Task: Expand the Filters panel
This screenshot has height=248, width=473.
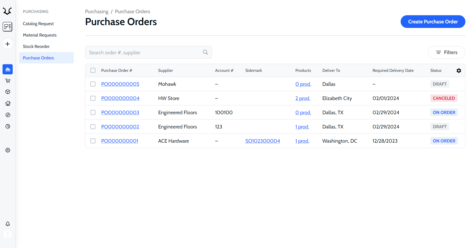Action: [446, 52]
